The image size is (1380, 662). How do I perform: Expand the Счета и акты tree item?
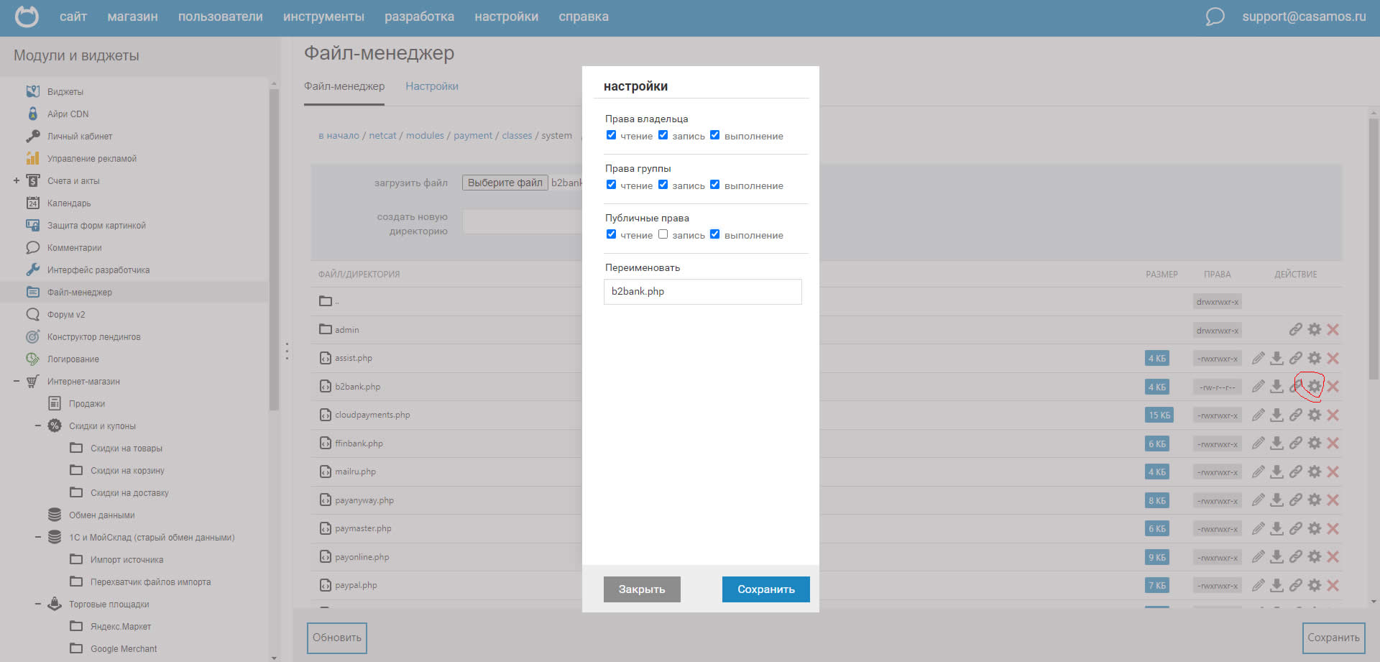tap(17, 181)
